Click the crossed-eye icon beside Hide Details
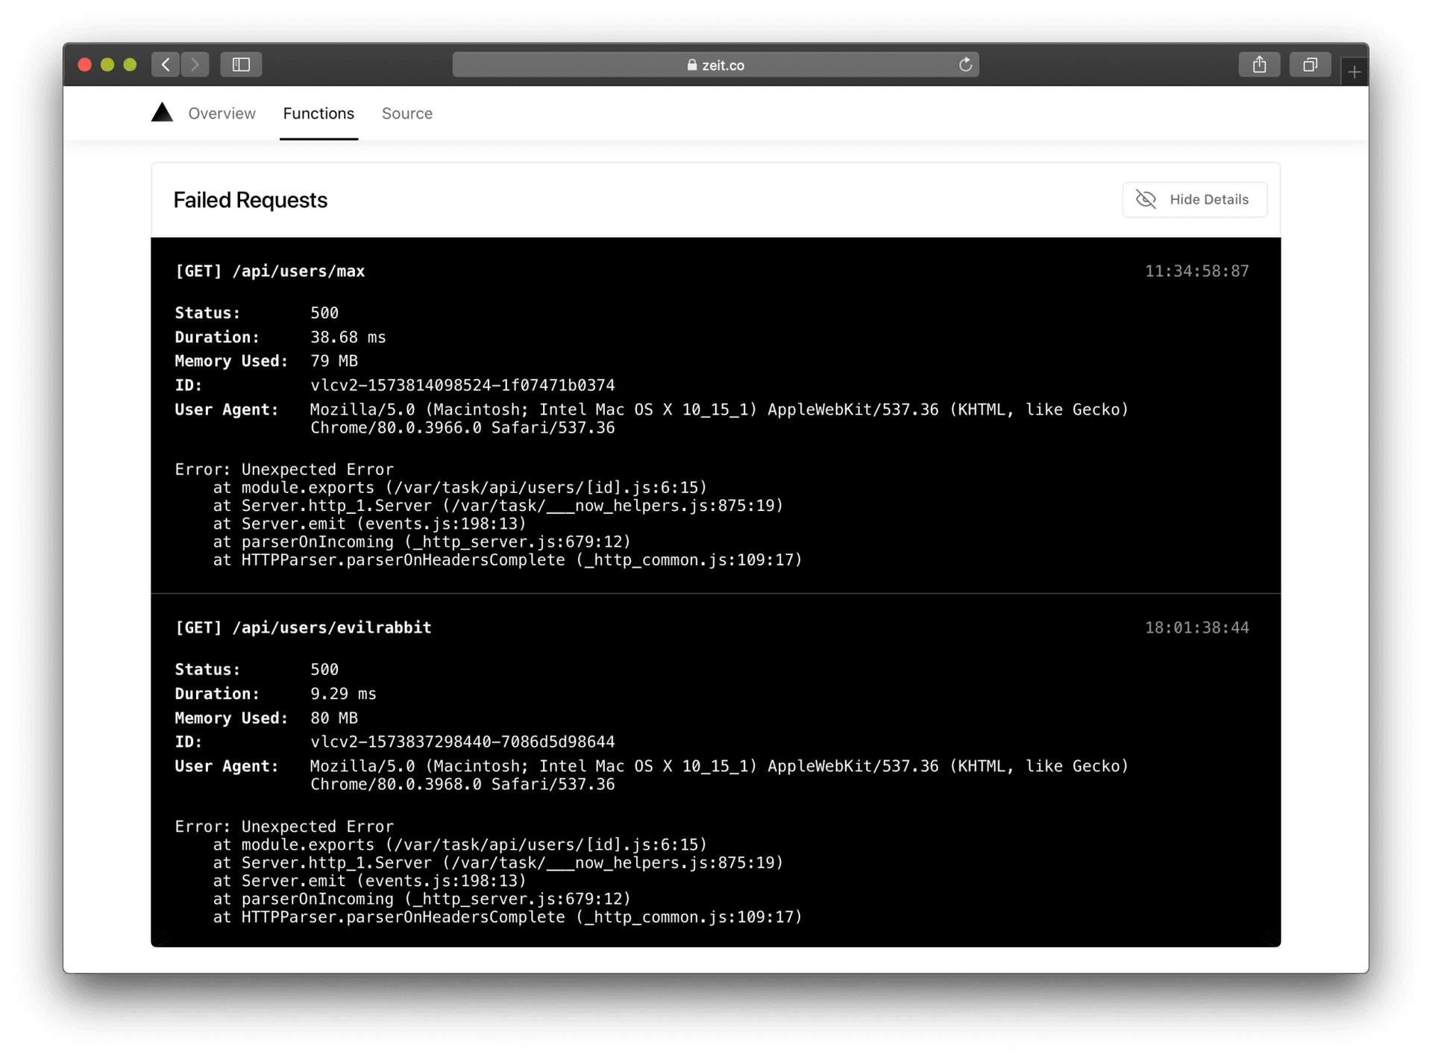Screen dimensions: 1432x1057 point(1146,199)
